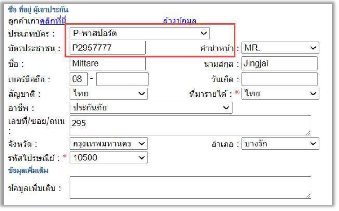
Task: Click the 'อาชีพ :' label
Action: 21,108
